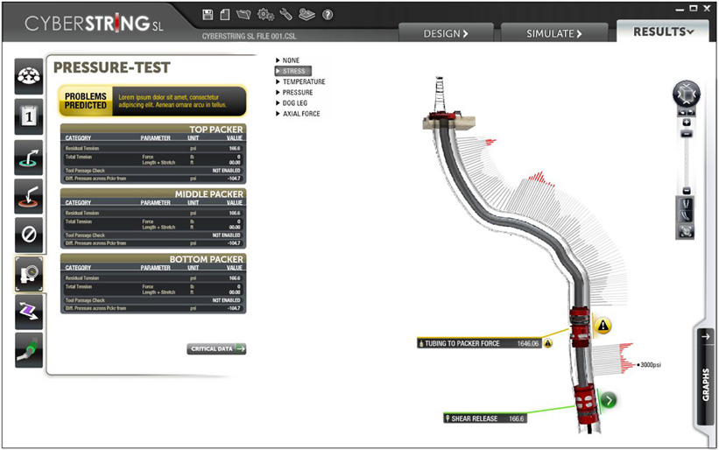This screenshot has width=719, height=450.
Task: Select the dashboard gauge sidebar icon
Action: pyautogui.click(x=29, y=76)
